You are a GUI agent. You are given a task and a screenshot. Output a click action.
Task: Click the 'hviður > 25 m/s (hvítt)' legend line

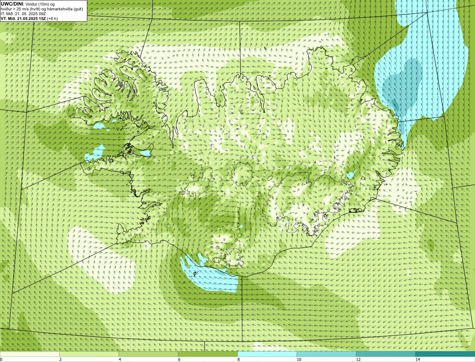(42, 9)
